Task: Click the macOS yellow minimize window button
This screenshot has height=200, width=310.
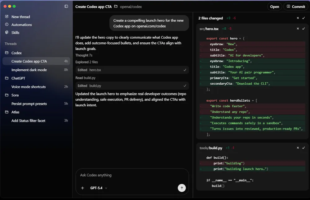Action: click(x=10, y=6)
